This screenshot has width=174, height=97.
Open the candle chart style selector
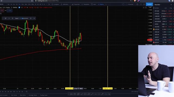pyautogui.click(x=49, y=4)
